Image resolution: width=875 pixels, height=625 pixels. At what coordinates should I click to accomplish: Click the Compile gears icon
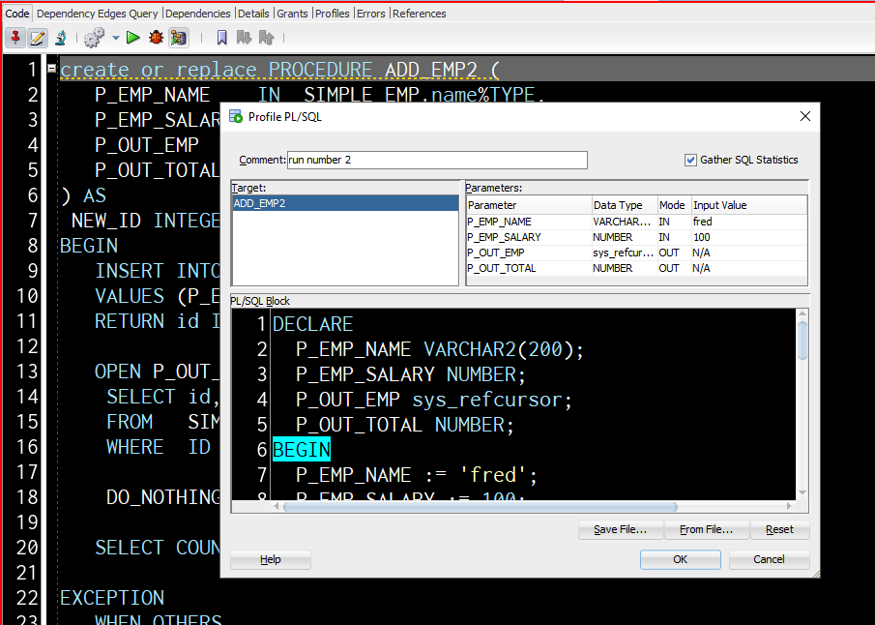coord(94,38)
